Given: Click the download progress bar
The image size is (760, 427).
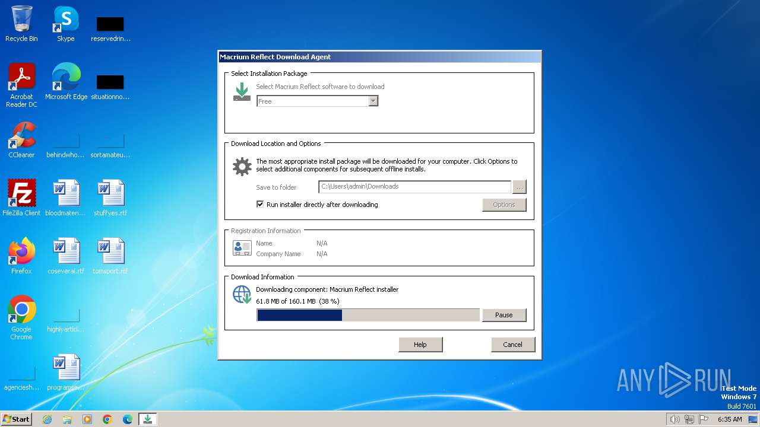Looking at the screenshot, I should pos(368,315).
